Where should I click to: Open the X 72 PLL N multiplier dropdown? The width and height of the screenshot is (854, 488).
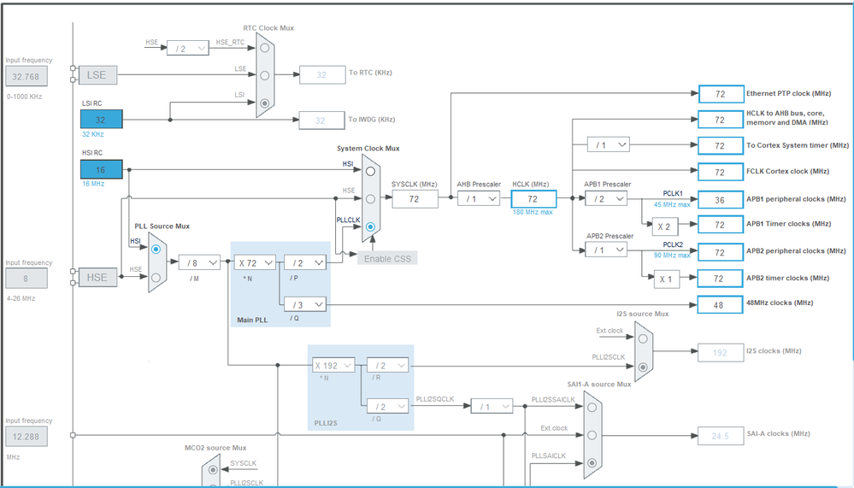[255, 262]
